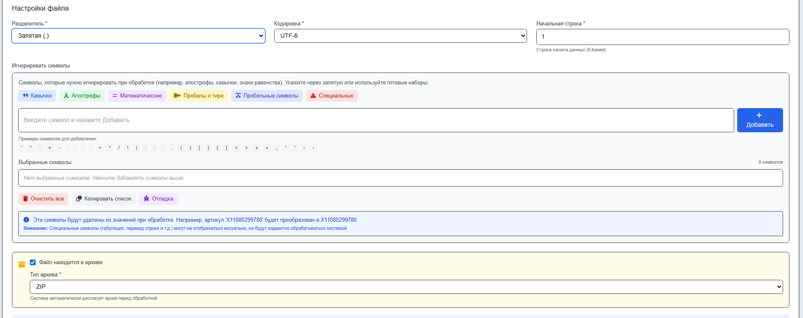Viewport: 803px width, 318px height.
Task: Select the left curly brace example
Action: tap(217, 148)
